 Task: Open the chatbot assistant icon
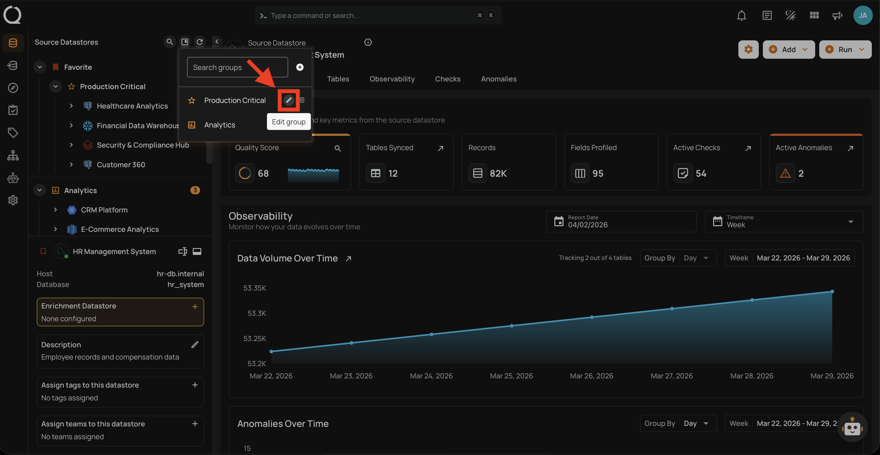(x=852, y=427)
